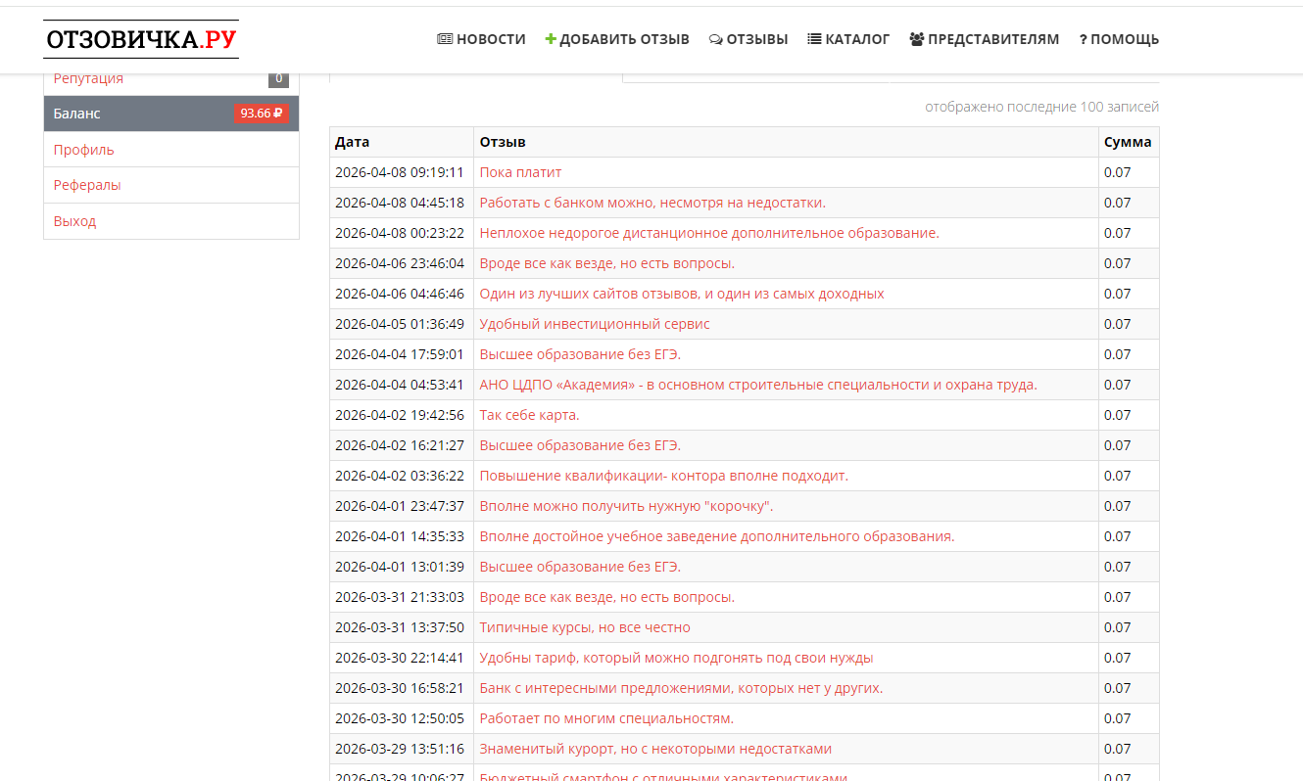The image size is (1303, 781).
Task: Click the reputation count badge showing 0
Action: point(278,79)
